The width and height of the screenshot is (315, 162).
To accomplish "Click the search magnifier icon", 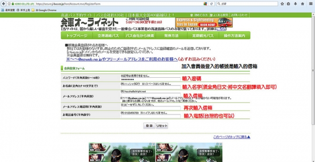I will pyautogui.click(x=219, y=4).
